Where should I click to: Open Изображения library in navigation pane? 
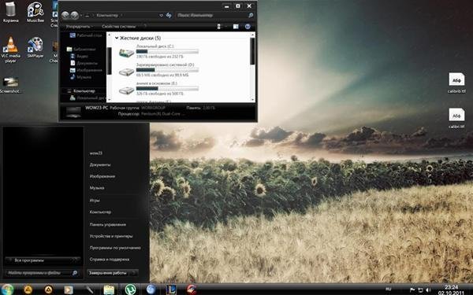point(86,70)
